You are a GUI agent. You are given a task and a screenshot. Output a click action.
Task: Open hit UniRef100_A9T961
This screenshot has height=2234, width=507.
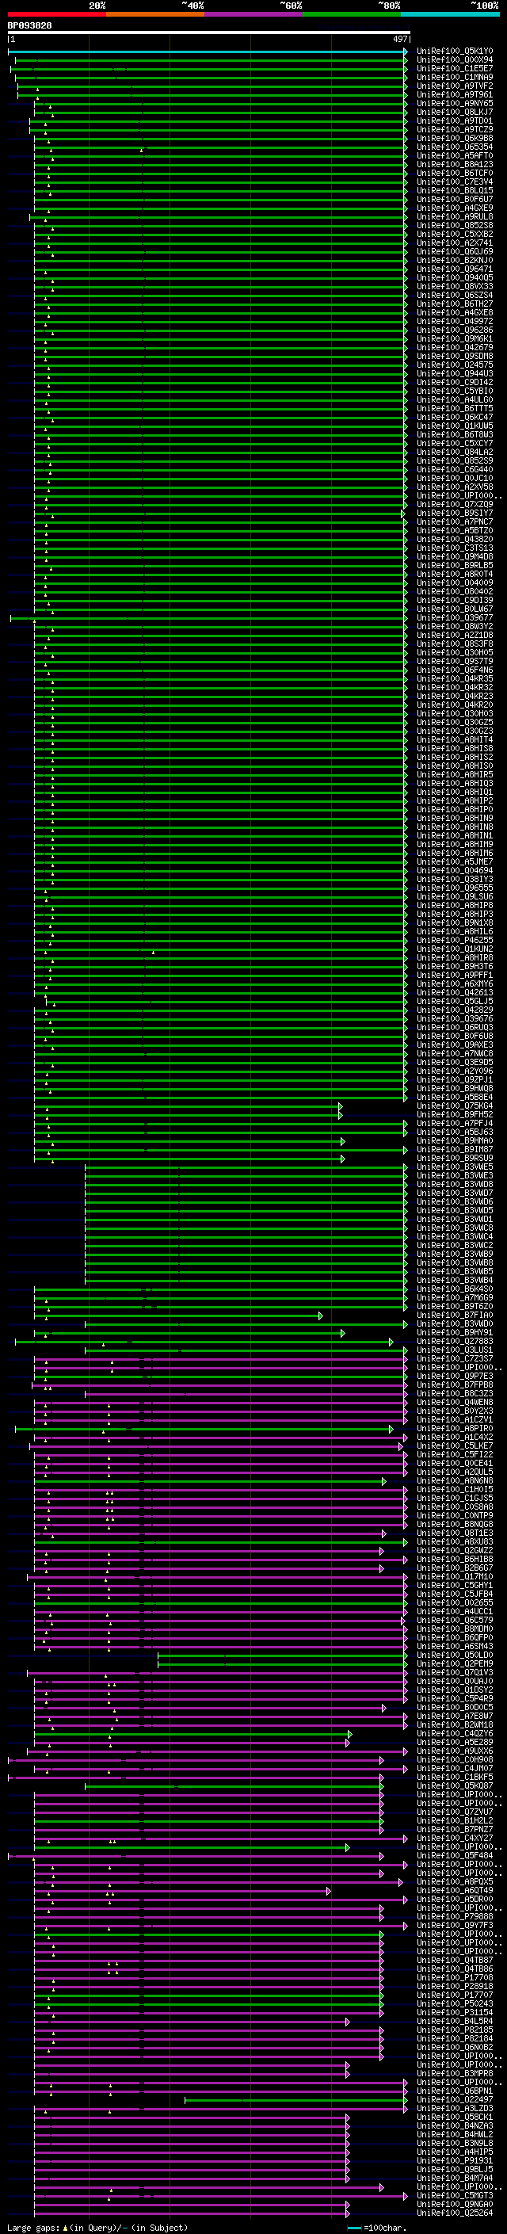click(x=455, y=94)
